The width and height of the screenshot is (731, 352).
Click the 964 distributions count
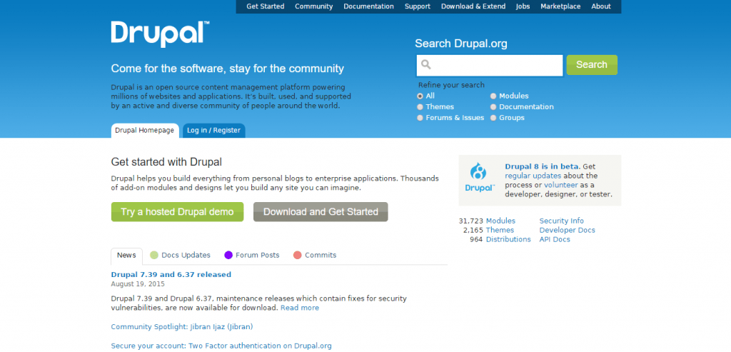click(x=476, y=240)
